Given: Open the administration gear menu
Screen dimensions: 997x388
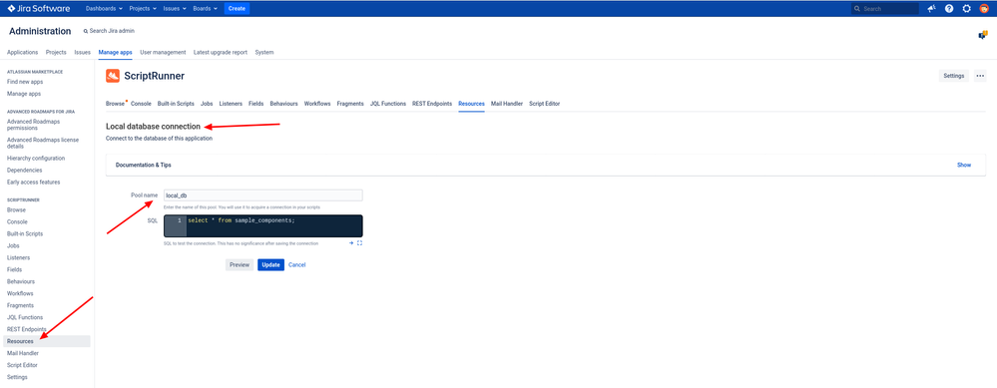Looking at the screenshot, I should (x=966, y=9).
